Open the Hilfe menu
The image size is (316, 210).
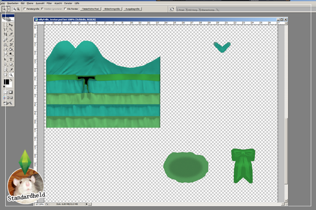[77, 3]
